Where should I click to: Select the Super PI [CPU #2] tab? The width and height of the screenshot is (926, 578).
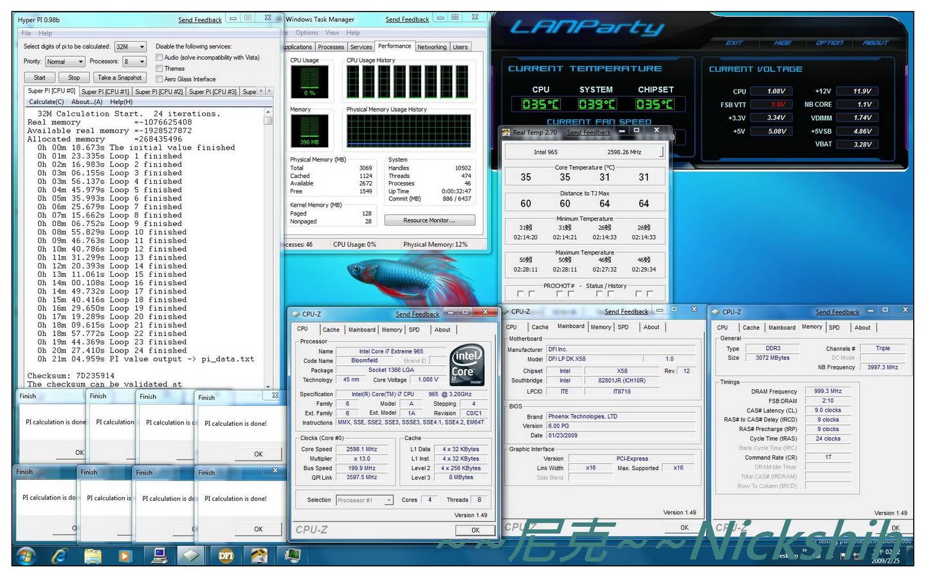click(159, 92)
